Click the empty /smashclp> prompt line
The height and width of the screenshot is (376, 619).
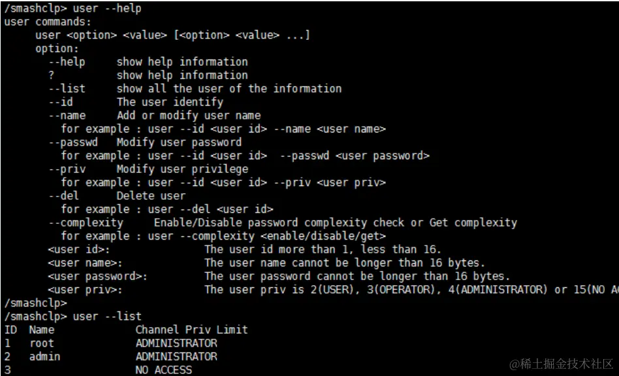tap(33, 303)
